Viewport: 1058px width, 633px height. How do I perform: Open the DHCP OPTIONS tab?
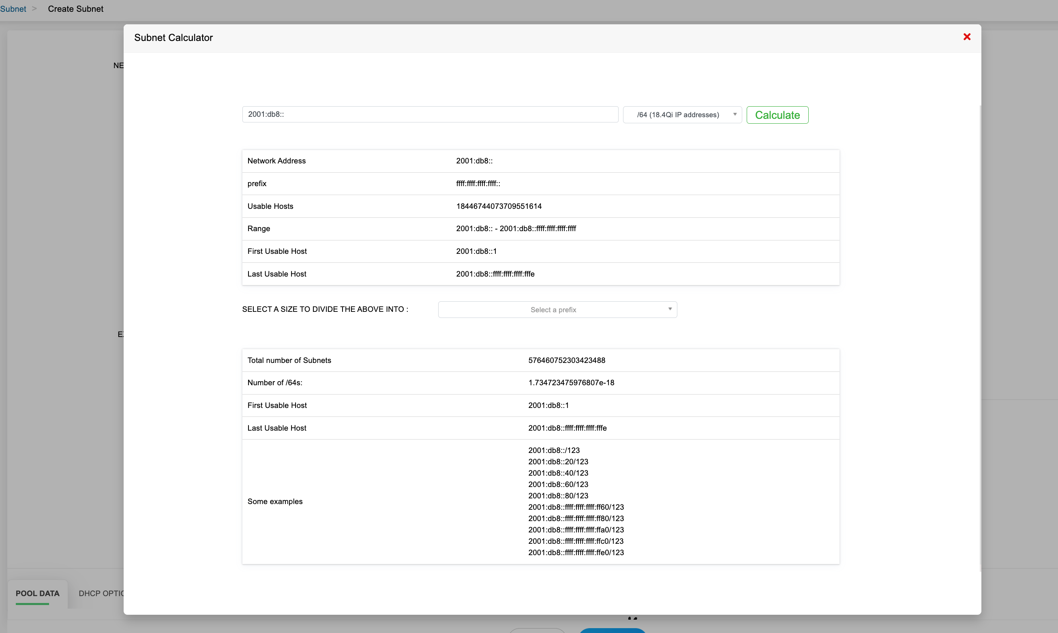point(101,593)
